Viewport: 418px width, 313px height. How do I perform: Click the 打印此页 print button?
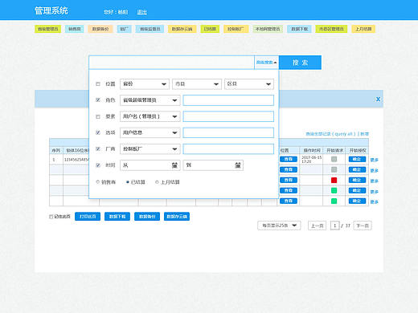[88, 217]
